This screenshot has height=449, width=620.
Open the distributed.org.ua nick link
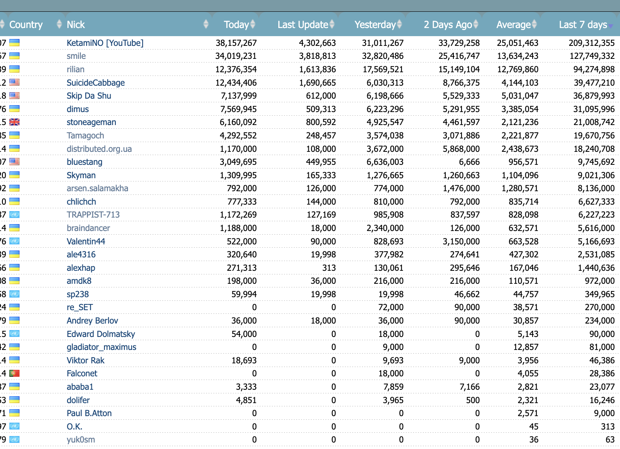[x=99, y=149]
